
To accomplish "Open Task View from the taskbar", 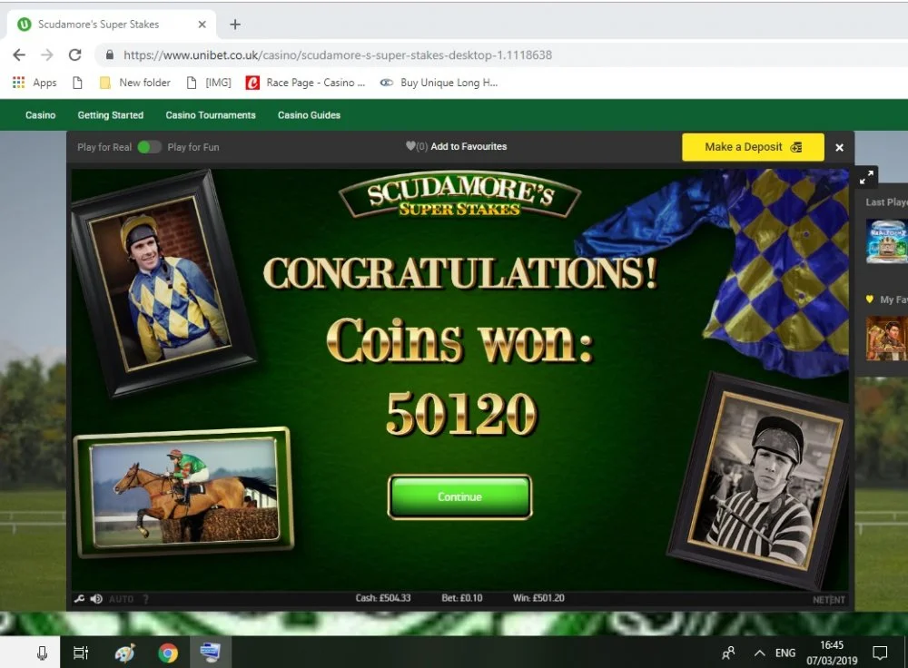I will 81,653.
